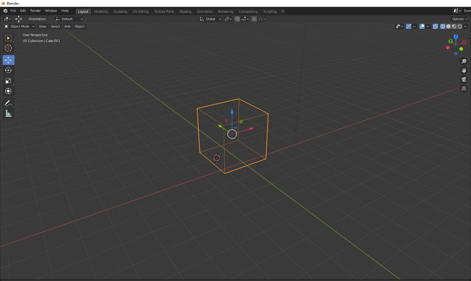Click the Blender logo menu icon

(x=5, y=11)
